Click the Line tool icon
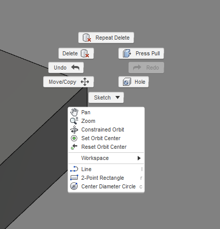Viewport: 220px width, 229px height. [74, 169]
